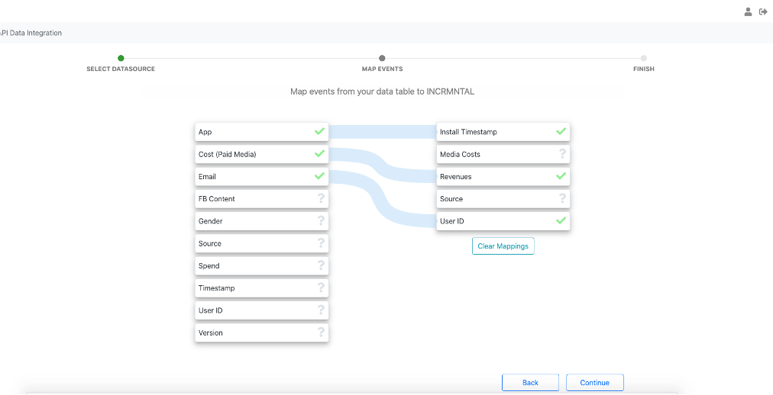Select the FB Content source field
Screen dimensions: 773x395
[x=262, y=199]
